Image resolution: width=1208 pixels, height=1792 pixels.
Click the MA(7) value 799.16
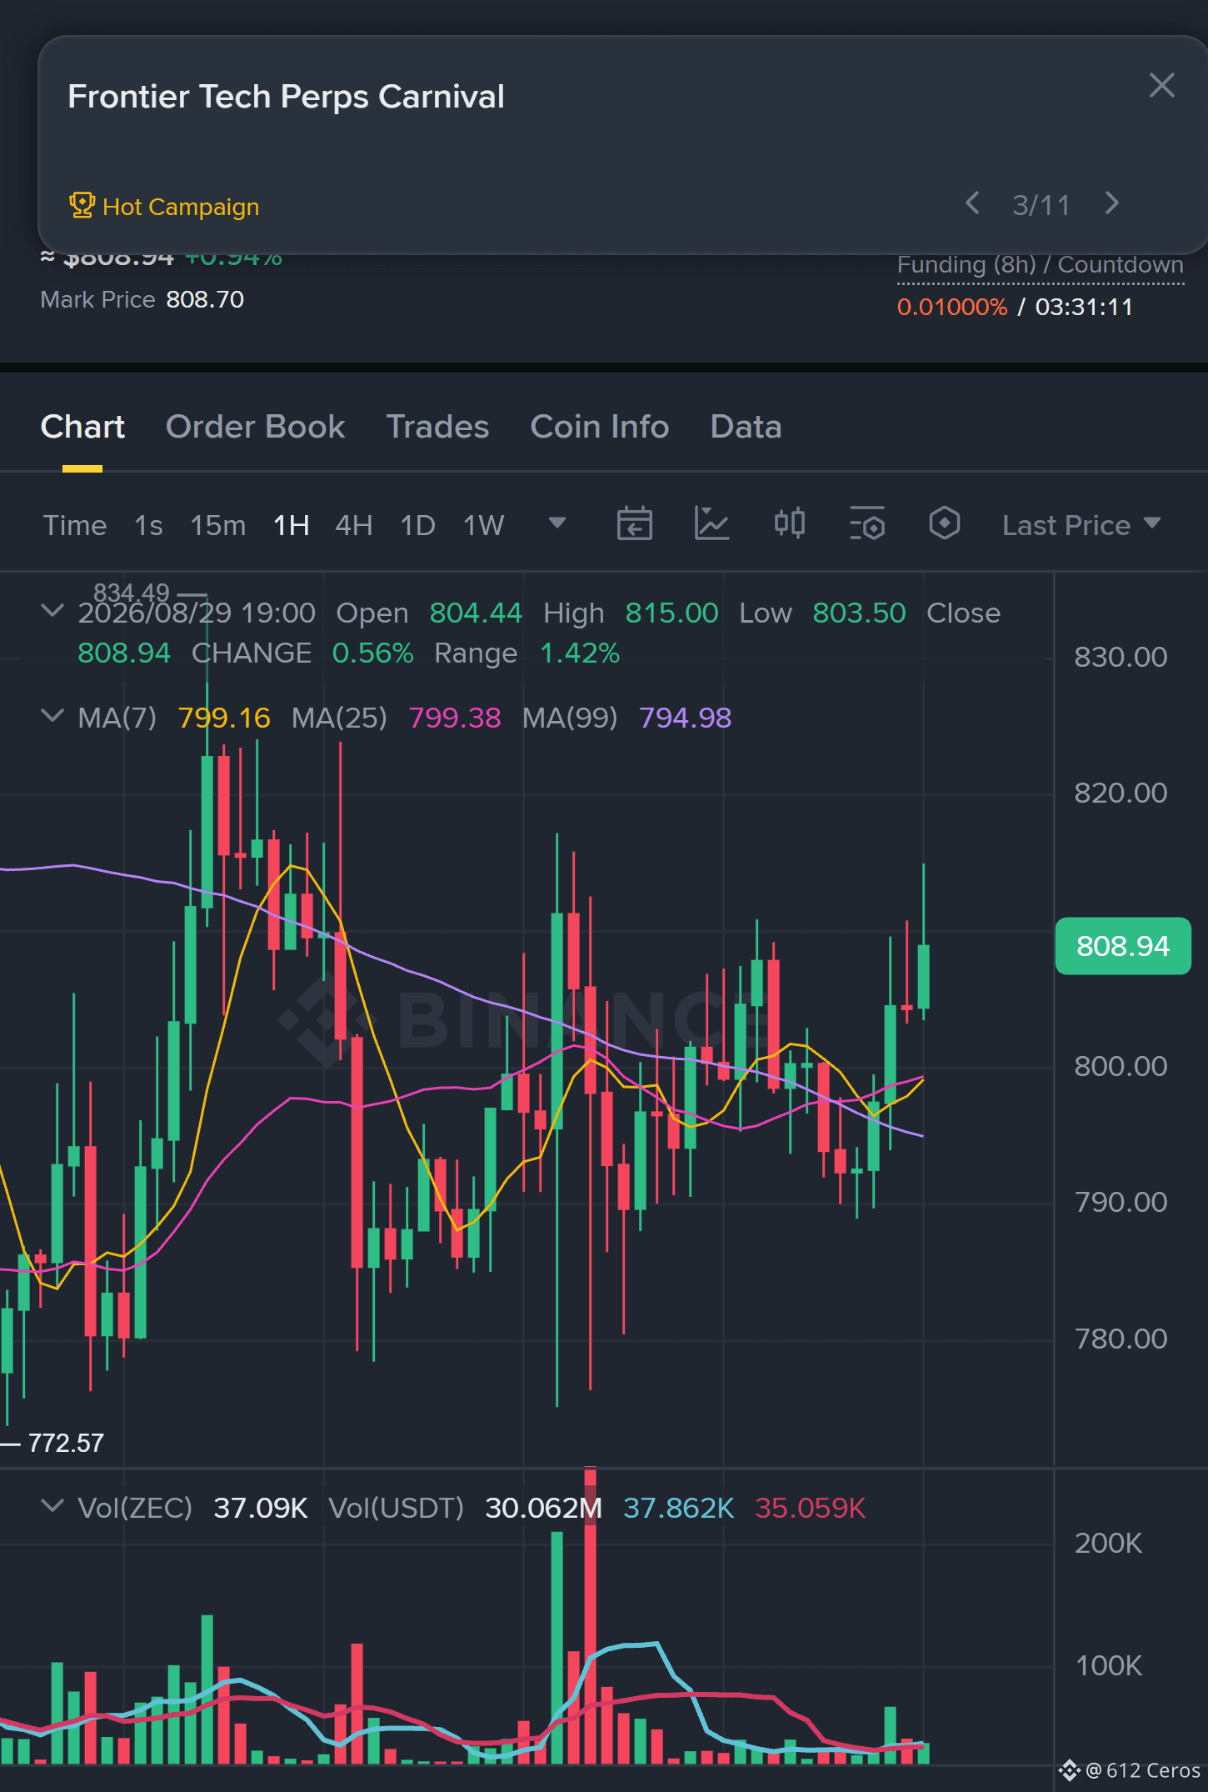click(224, 718)
